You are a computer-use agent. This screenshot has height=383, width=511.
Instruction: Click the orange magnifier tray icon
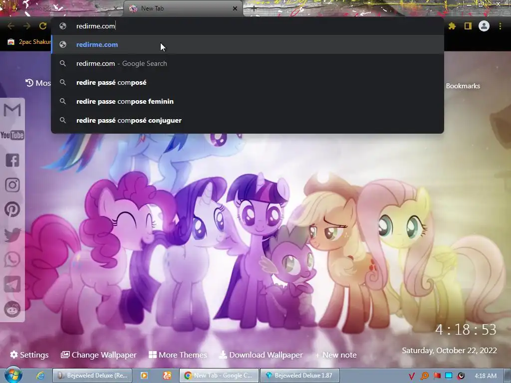pos(424,376)
